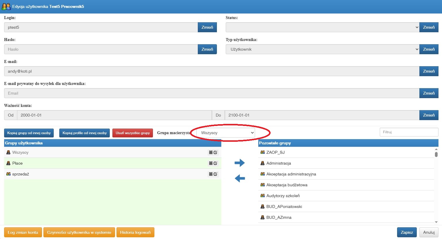Open the Status dropdown
442x239 pixels.
pyautogui.click(x=323, y=27)
